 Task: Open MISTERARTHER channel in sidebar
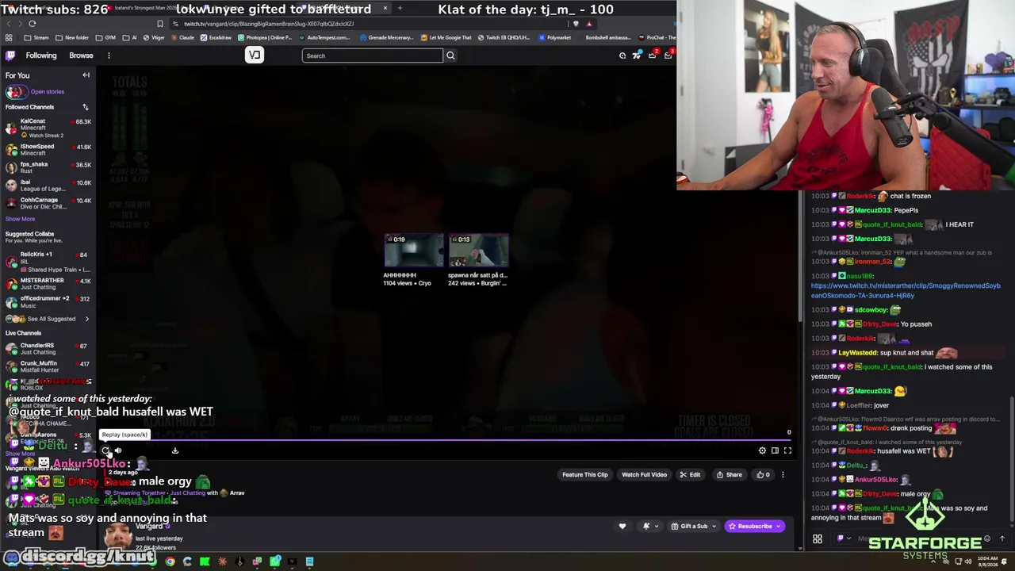point(48,283)
